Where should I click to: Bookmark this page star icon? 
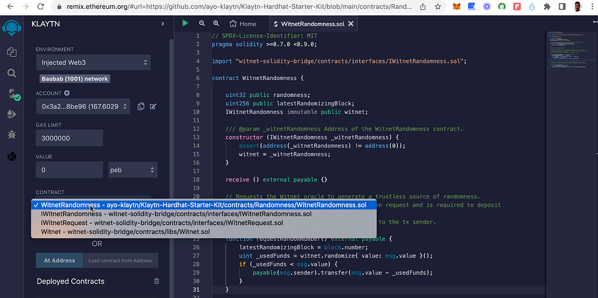tap(438, 7)
